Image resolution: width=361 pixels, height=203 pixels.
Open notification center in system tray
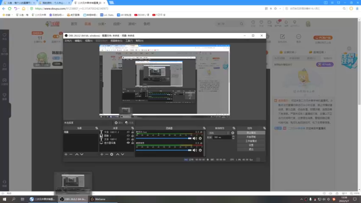coord(355,199)
